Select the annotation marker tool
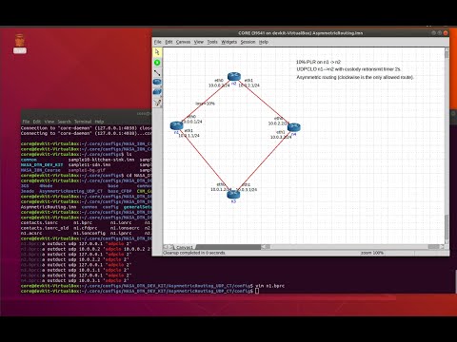Image resolution: width=457 pixels, height=342 pixels. pyautogui.click(x=157, y=103)
